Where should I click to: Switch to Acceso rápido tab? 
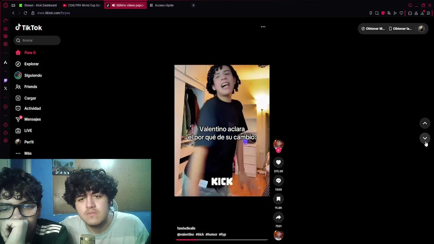click(162, 5)
